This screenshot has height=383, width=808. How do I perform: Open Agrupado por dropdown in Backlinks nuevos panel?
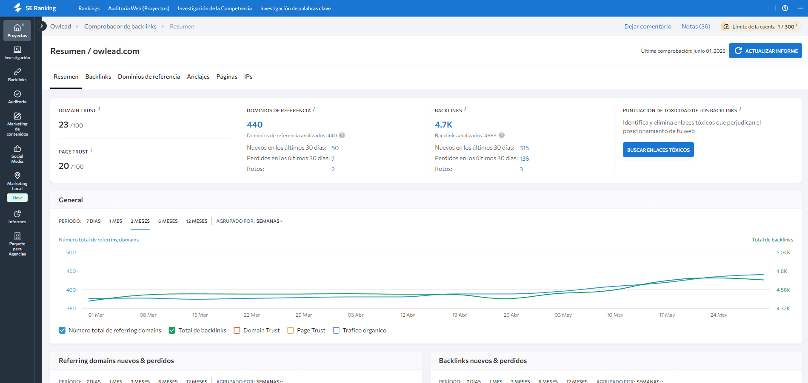(x=650, y=381)
